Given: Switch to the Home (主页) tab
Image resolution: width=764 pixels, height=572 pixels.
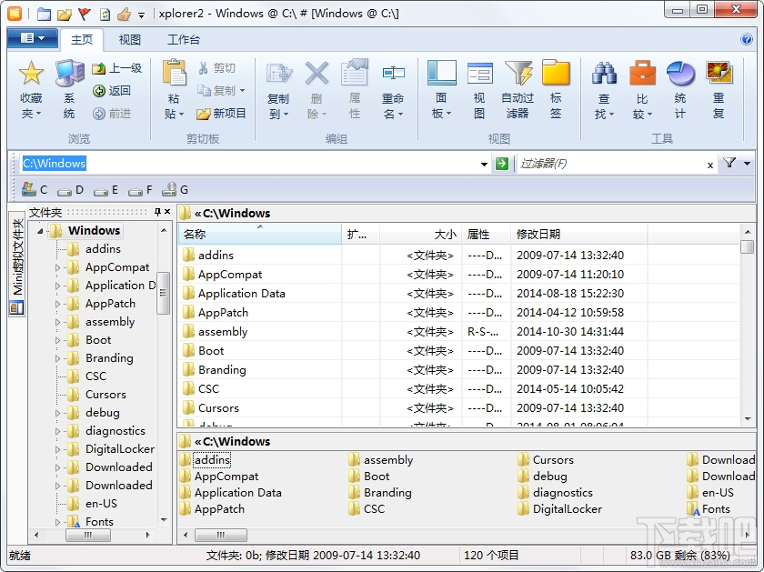Looking at the screenshot, I should 81,39.
